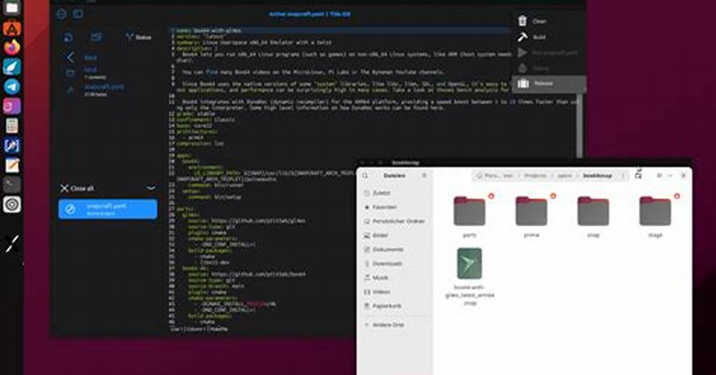Open Papierkorb in Dateien sidebar
This screenshot has height=375, width=716.
pos(396,306)
